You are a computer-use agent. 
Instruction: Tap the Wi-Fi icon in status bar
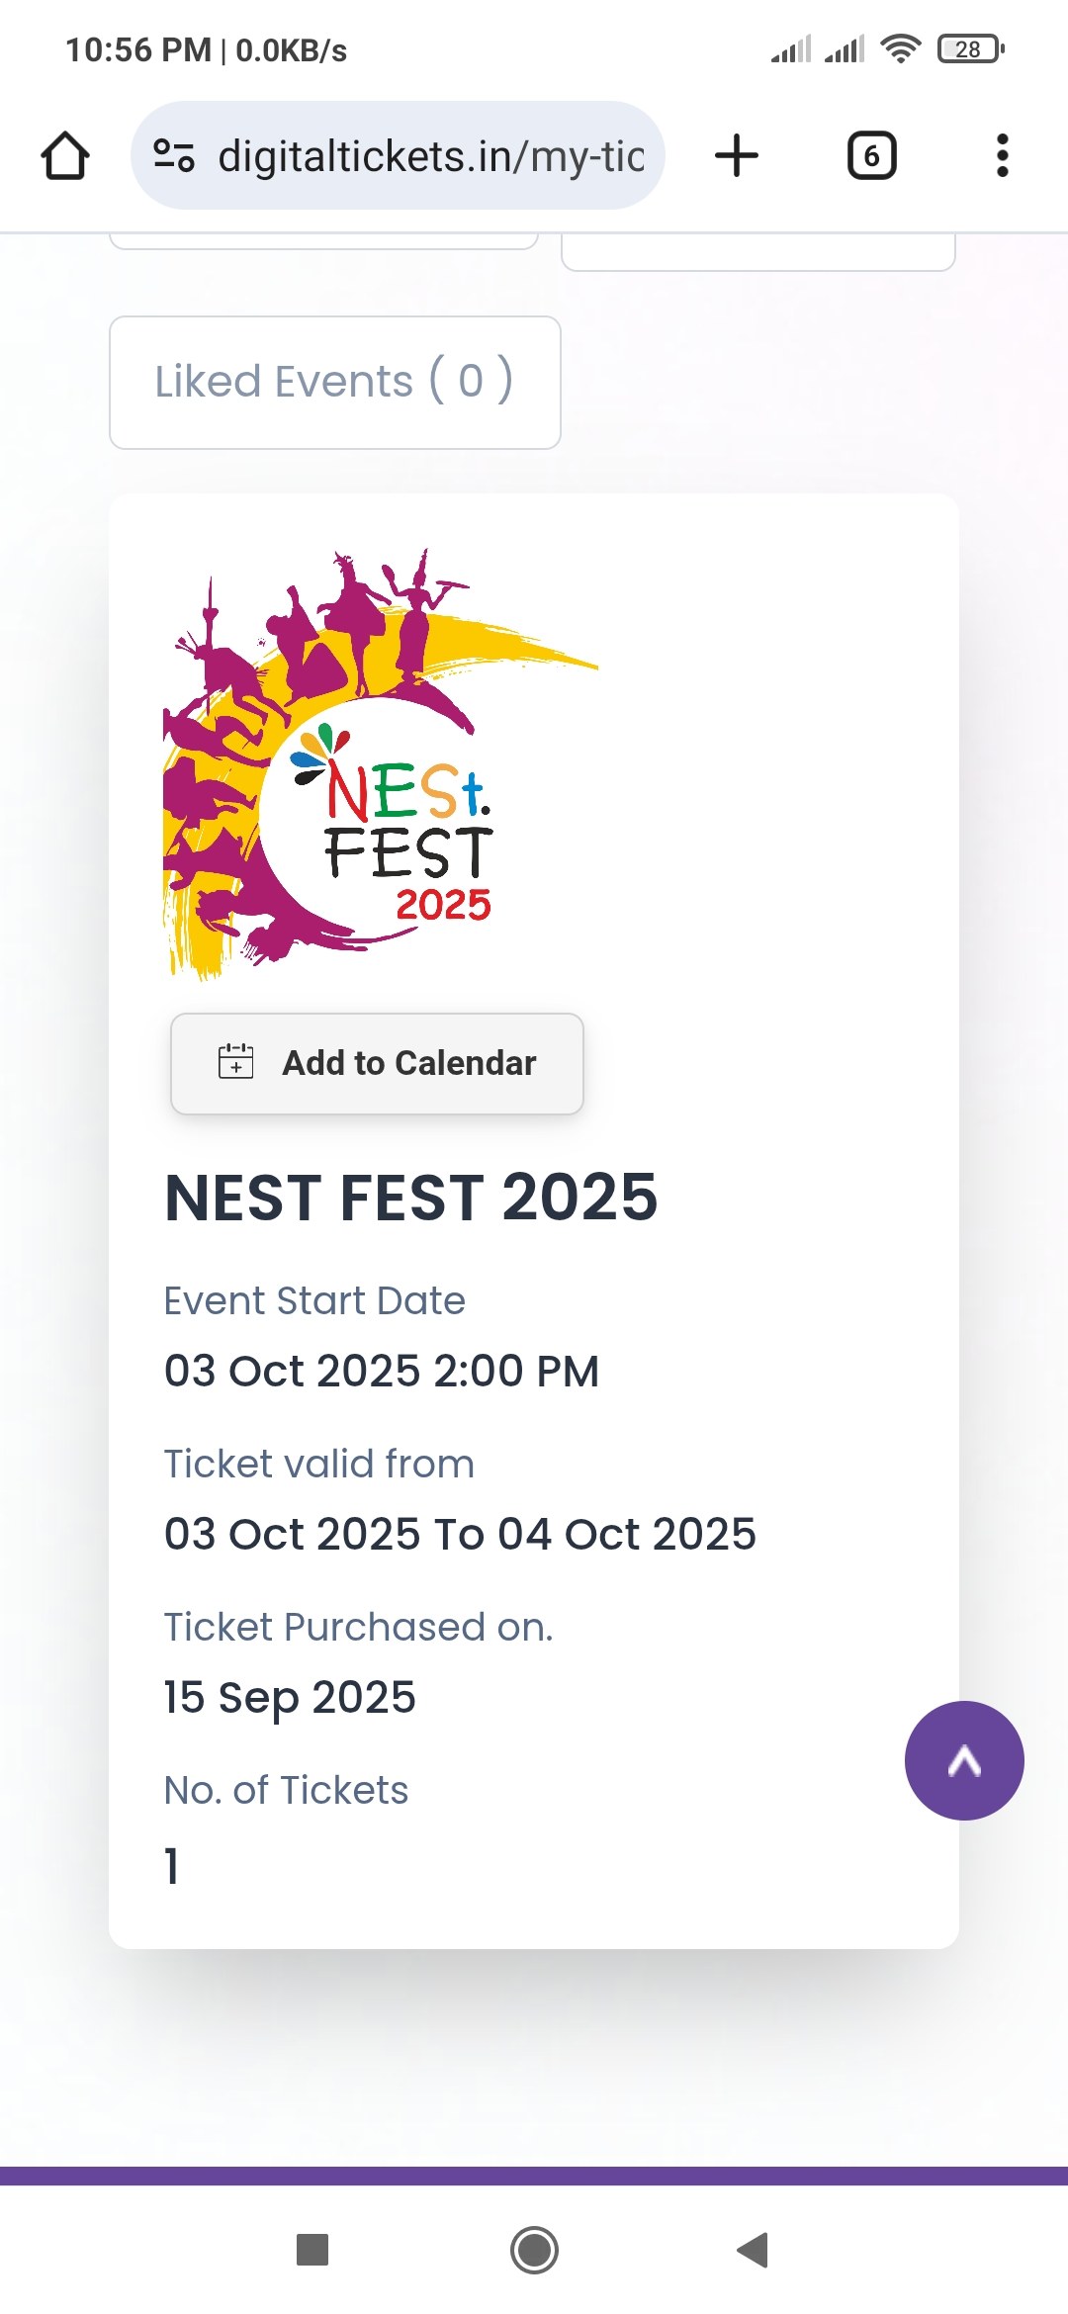point(900,48)
